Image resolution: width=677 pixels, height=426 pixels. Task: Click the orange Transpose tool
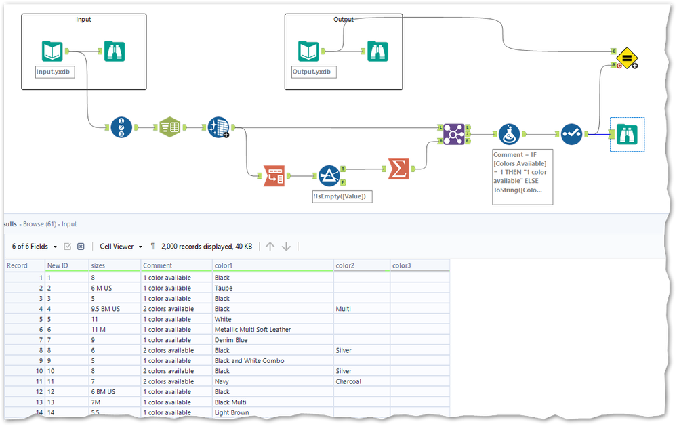click(274, 175)
